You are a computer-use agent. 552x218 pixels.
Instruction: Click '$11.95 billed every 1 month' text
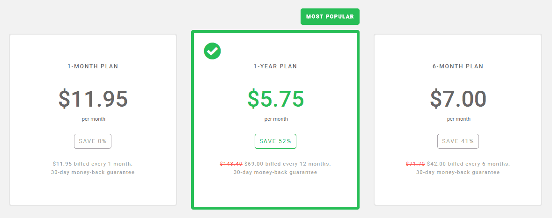coord(93,164)
